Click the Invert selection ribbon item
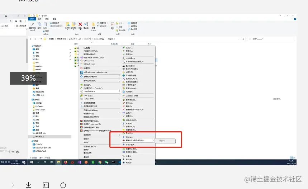This screenshot has height=189, width=308. pos(133,29)
